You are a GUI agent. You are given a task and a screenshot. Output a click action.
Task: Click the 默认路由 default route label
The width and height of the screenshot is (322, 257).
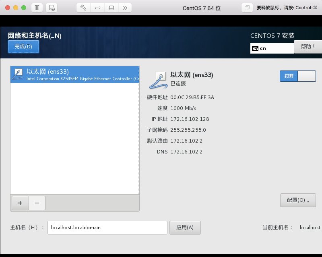click(x=157, y=141)
